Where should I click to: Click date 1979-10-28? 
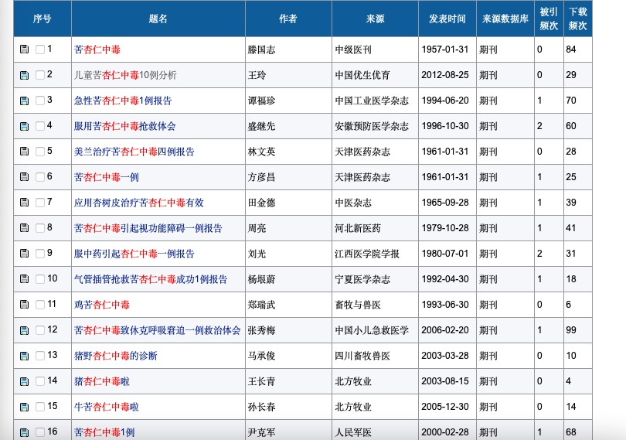pyautogui.click(x=444, y=228)
